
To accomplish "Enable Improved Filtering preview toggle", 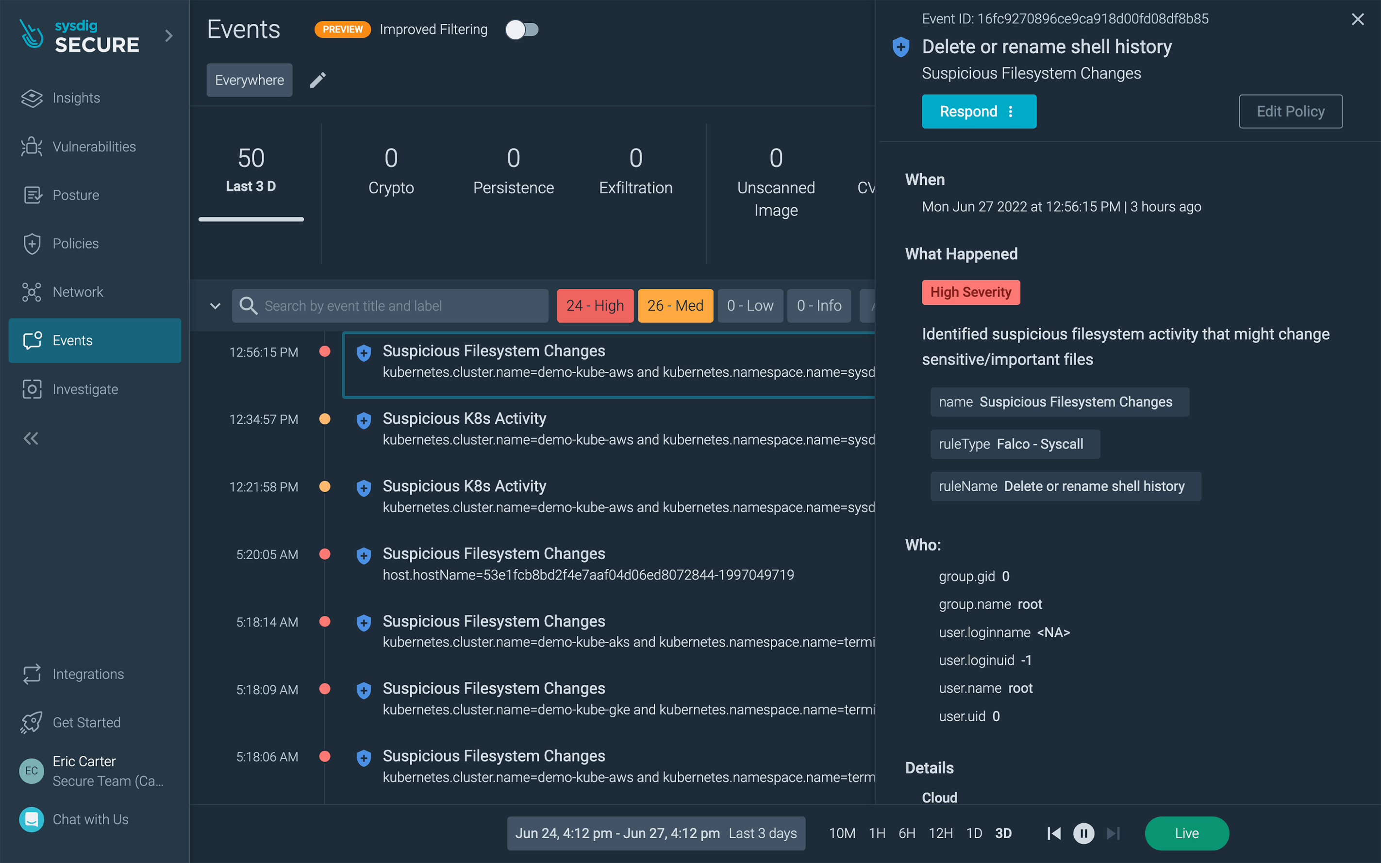I will (522, 29).
